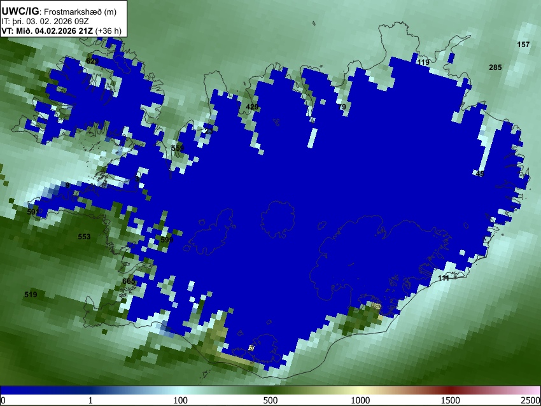
Task: Click the map value 599
Action: [x=167, y=239]
